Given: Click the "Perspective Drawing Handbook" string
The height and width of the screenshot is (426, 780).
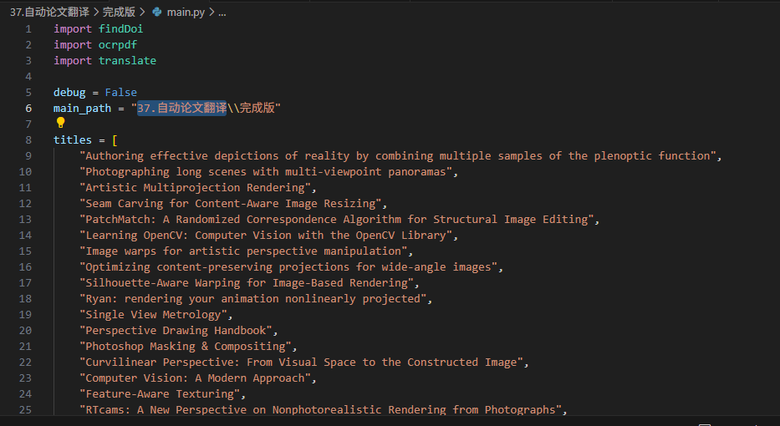Looking at the screenshot, I should coord(176,331).
